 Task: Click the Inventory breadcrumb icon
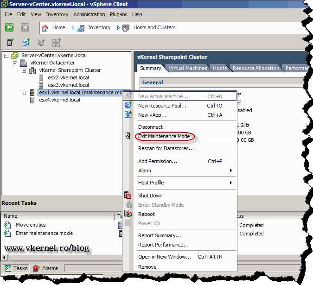[81, 28]
